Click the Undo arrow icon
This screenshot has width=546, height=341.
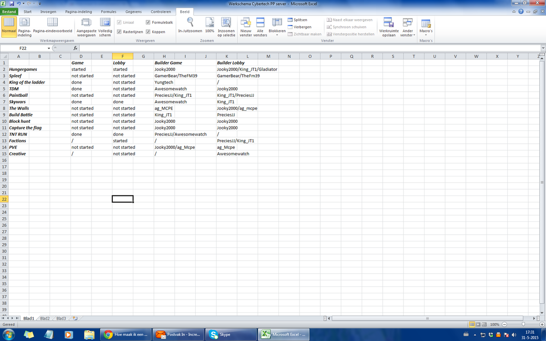[x=20, y=4]
